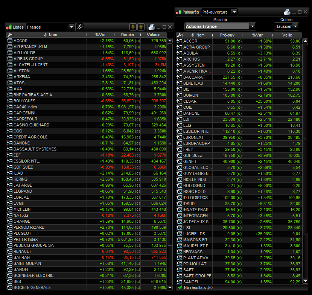This screenshot has height=295, width=312.
Task: Click scroll up arrow in Palmarès scrollbar
Action: [x=305, y=41]
